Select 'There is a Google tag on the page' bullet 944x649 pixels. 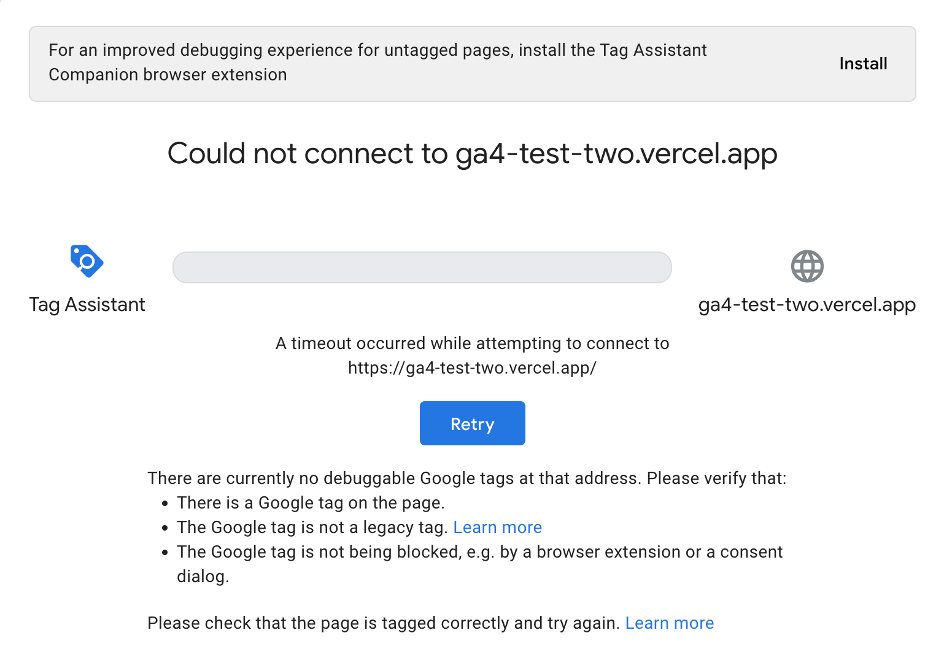pos(311,503)
